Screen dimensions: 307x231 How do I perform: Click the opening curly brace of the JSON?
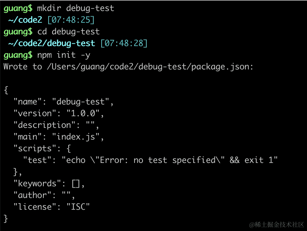(x=6, y=90)
